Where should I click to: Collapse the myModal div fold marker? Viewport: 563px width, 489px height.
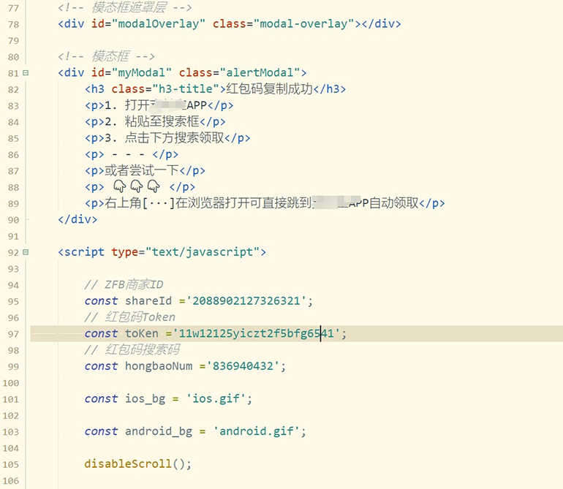click(x=26, y=73)
